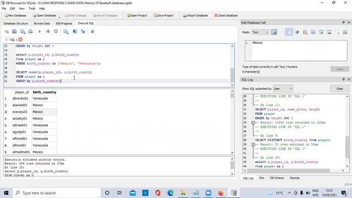Switch to Plot tab at bottom
This screenshot has width=352, height=198.
262,178
